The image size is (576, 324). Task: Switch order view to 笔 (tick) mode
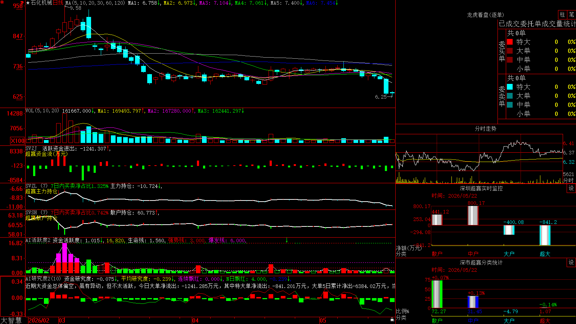coord(572,14)
